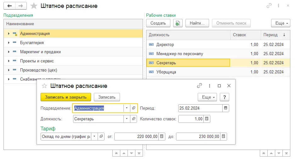Select Директор row in rates table
Viewport: 296px width, 160px height.
(218, 45)
